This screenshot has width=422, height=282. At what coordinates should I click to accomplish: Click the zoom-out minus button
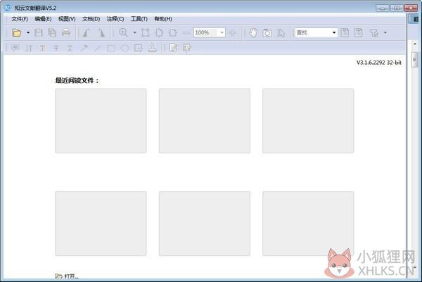186,33
